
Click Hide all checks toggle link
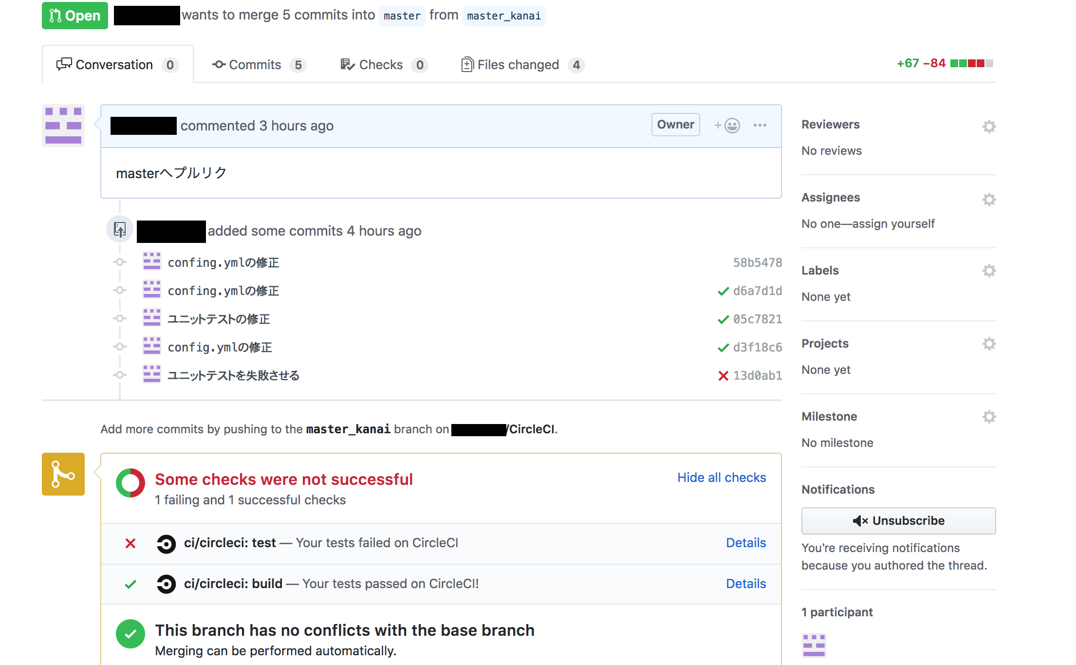tap(722, 478)
